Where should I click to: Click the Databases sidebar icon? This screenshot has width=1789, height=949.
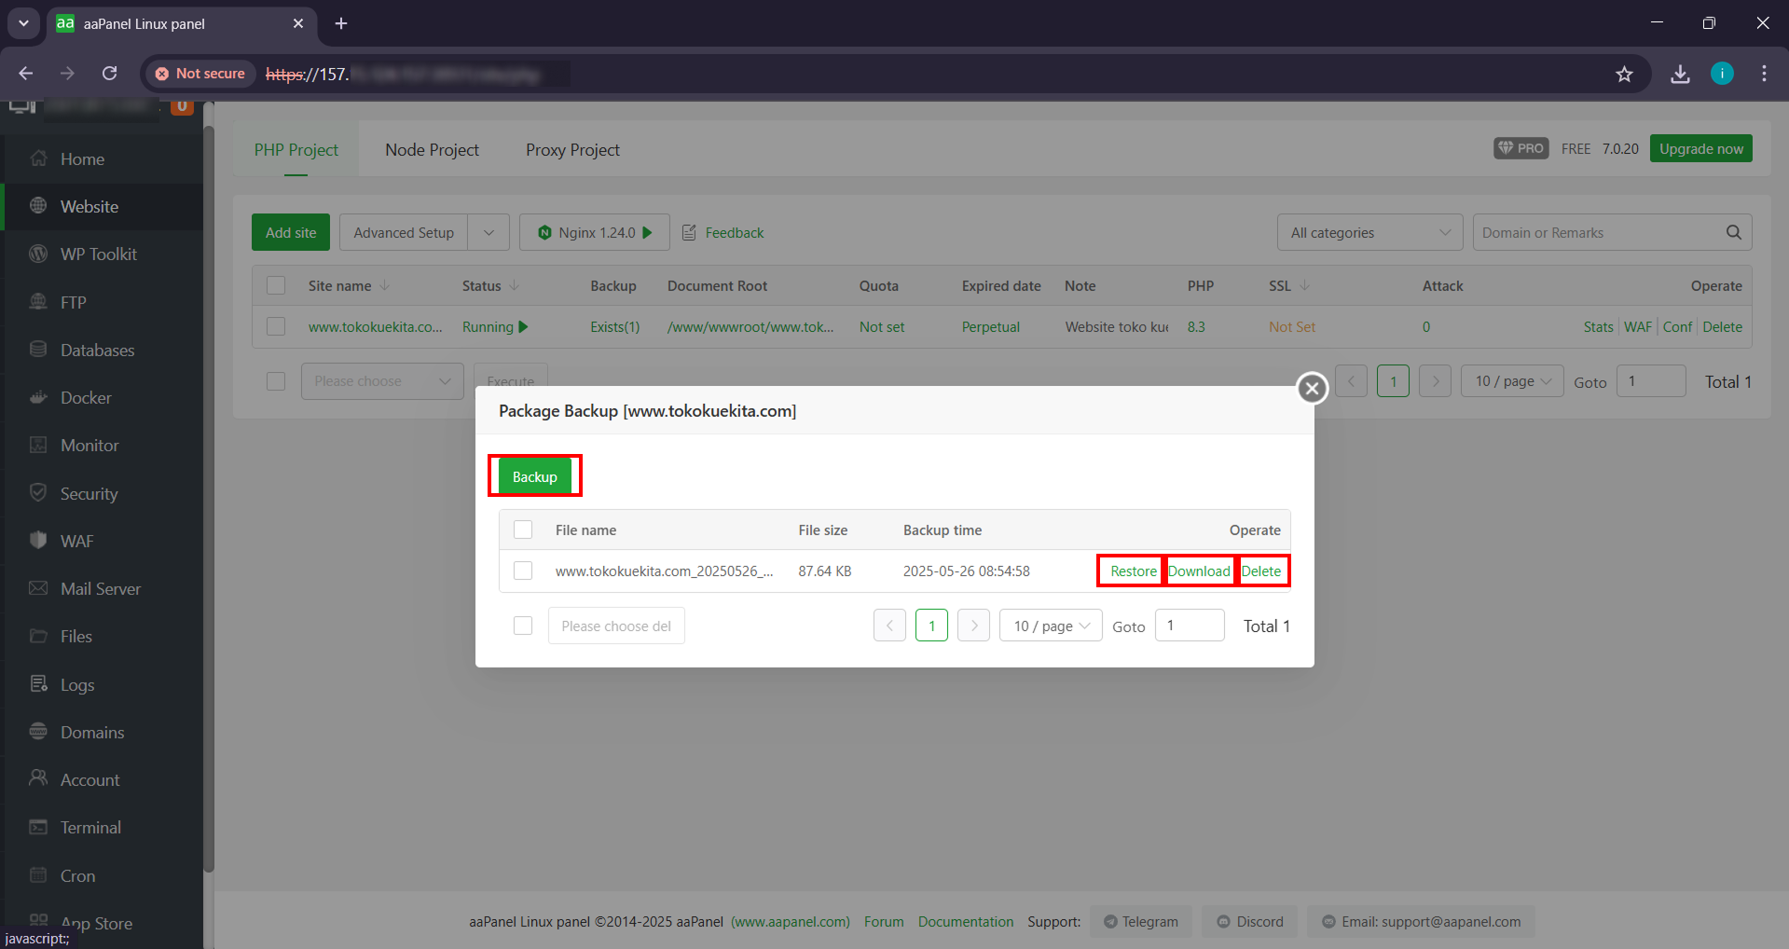point(38,350)
